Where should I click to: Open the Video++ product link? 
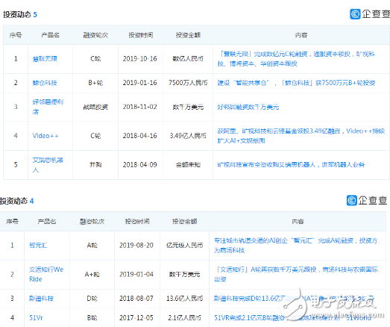click(x=45, y=136)
